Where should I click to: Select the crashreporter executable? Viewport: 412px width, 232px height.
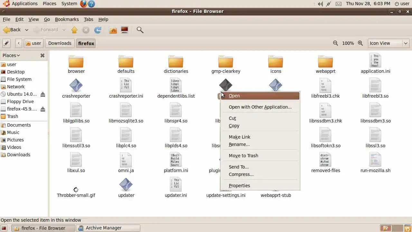(x=76, y=89)
